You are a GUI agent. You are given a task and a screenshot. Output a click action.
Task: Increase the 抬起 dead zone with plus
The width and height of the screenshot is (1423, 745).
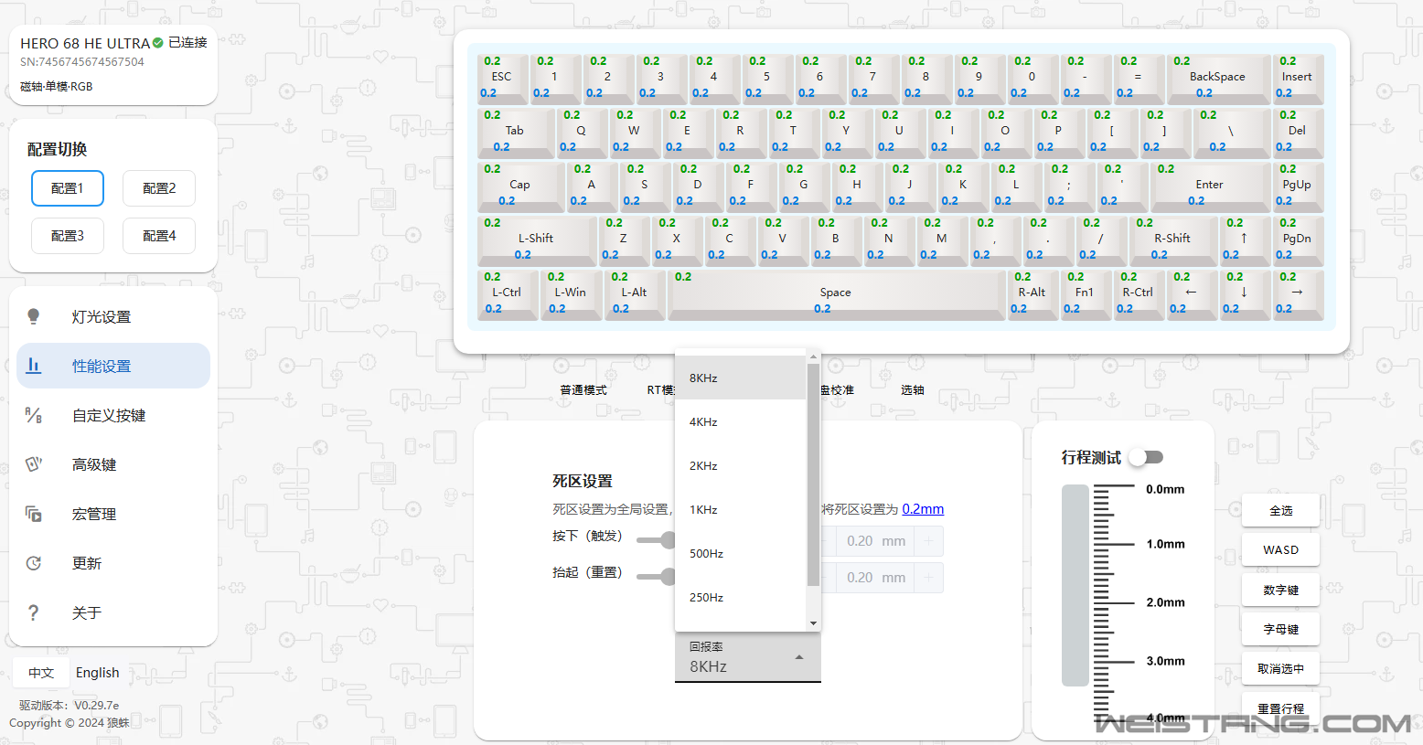[928, 578]
